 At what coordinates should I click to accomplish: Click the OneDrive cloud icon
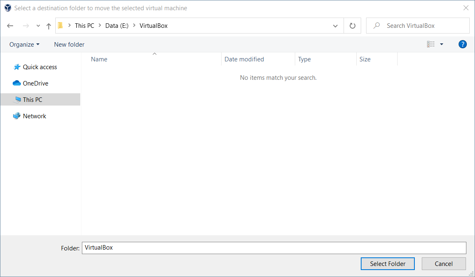pos(17,83)
